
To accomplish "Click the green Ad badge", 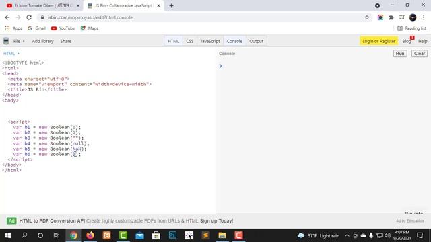I will (11, 221).
